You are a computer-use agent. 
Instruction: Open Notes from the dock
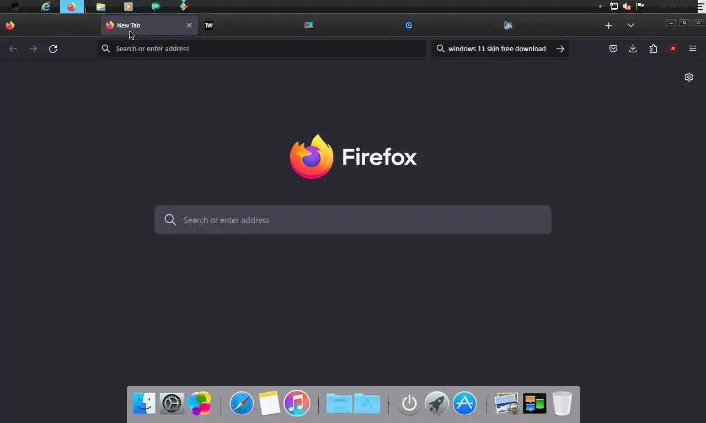pos(269,404)
